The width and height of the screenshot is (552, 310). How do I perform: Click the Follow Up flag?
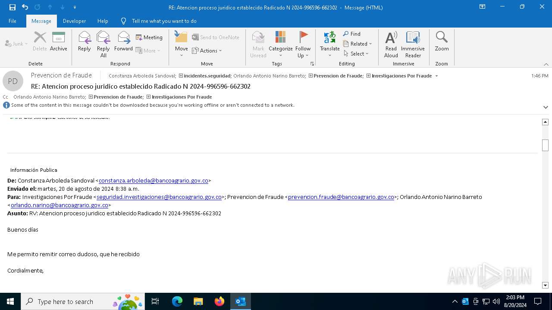303,44
